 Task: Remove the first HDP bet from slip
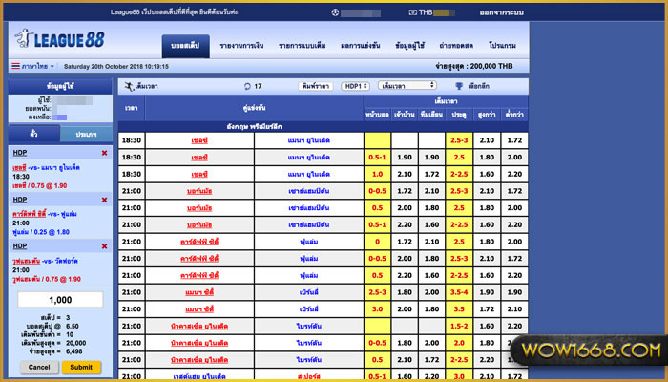pos(104,153)
